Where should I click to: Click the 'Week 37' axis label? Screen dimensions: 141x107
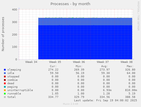103,62
